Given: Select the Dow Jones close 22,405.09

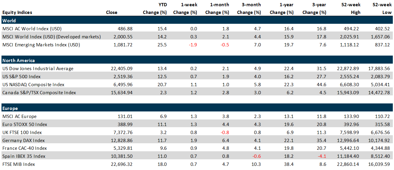Looking at the screenshot, I should click(x=122, y=69).
